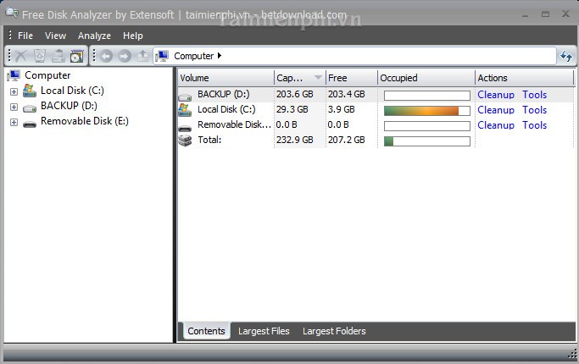
Task: Open the breadcrumb arrow after Computer
Action: coord(220,56)
